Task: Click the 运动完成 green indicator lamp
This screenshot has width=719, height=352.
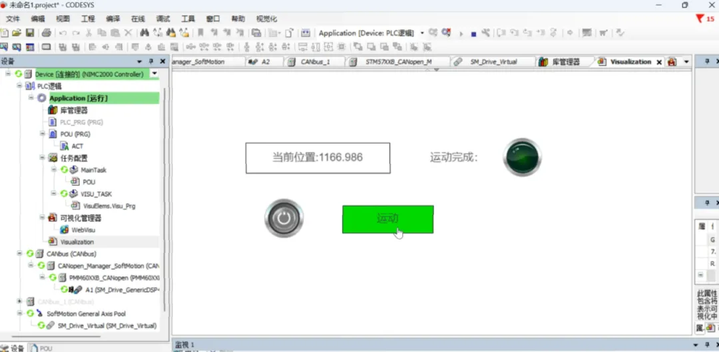Action: tap(523, 157)
